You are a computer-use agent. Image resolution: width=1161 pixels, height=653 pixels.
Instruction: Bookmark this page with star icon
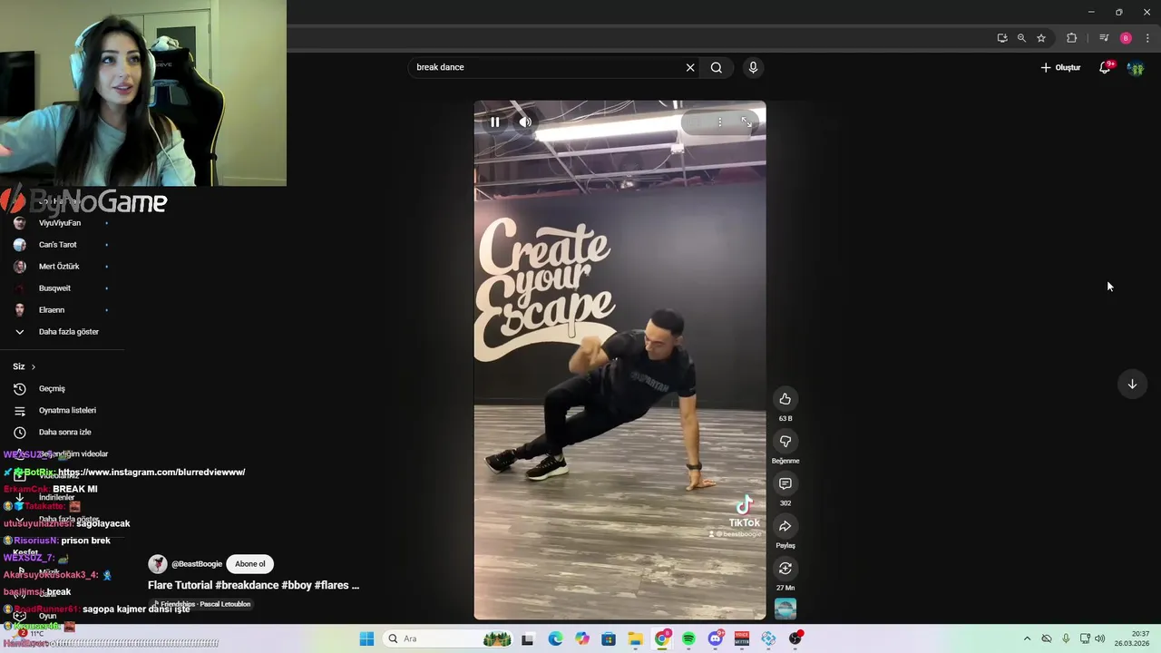(x=1041, y=38)
